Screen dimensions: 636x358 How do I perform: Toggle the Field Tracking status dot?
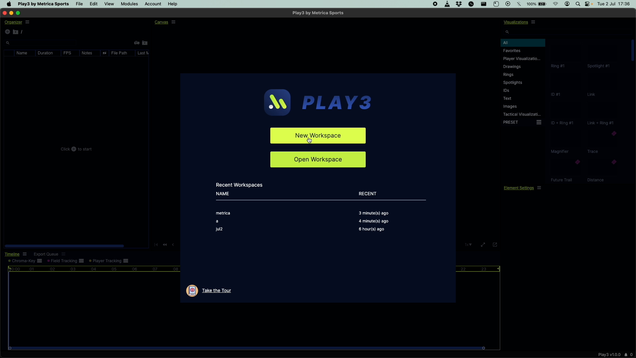point(48,261)
